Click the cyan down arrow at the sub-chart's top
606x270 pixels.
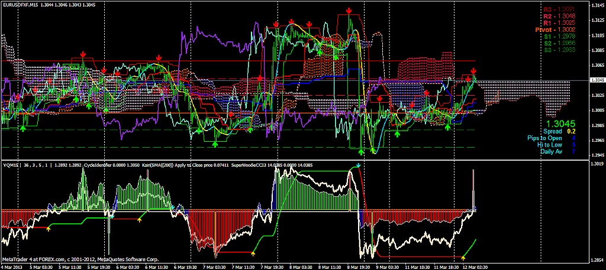359,165
